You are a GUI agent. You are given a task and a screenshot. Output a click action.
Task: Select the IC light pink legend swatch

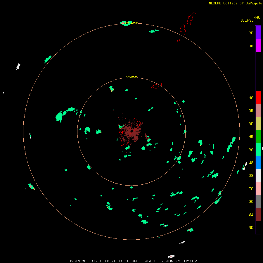tap(258, 188)
